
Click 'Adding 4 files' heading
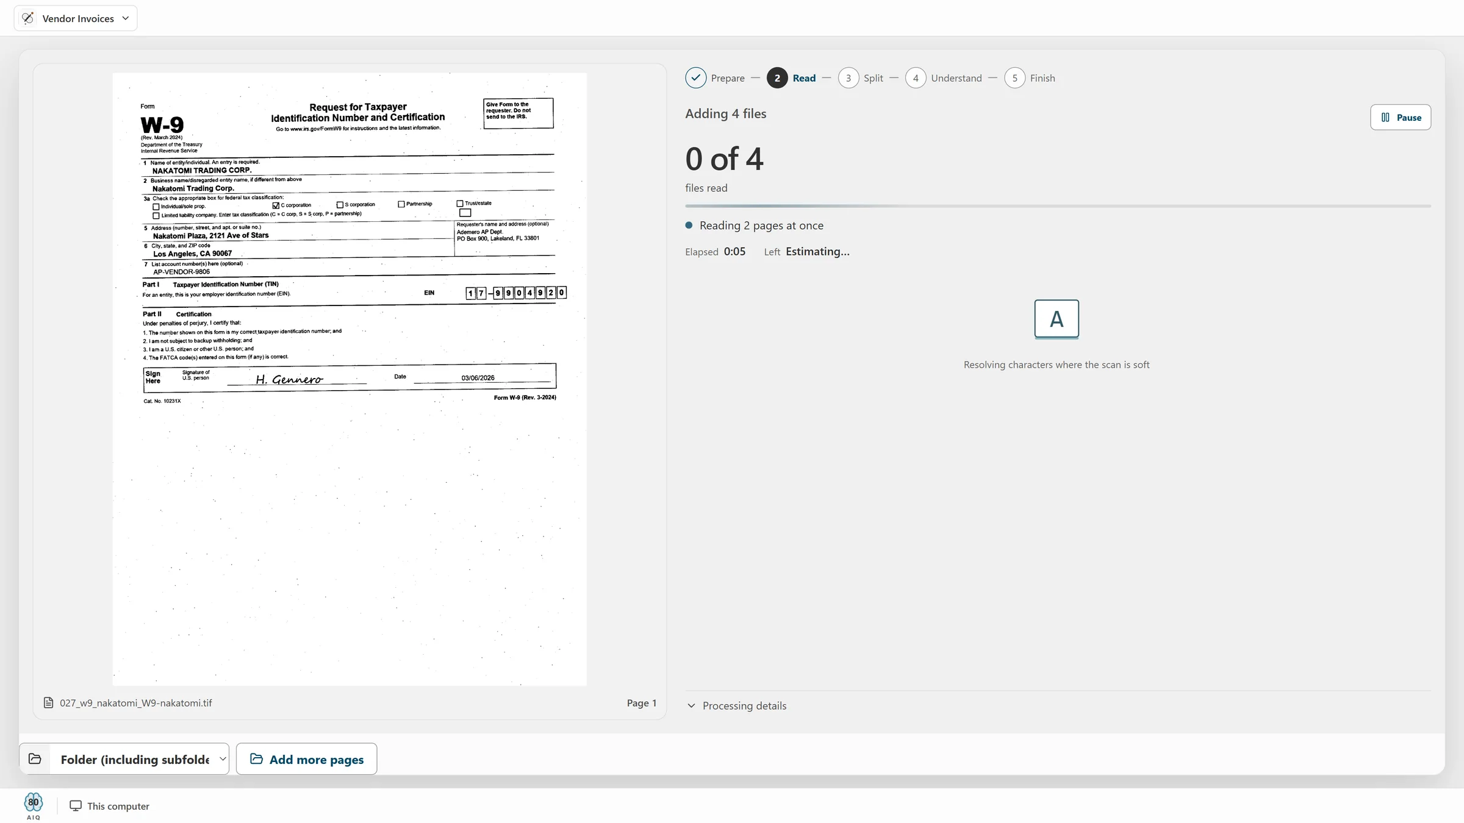pyautogui.click(x=725, y=113)
